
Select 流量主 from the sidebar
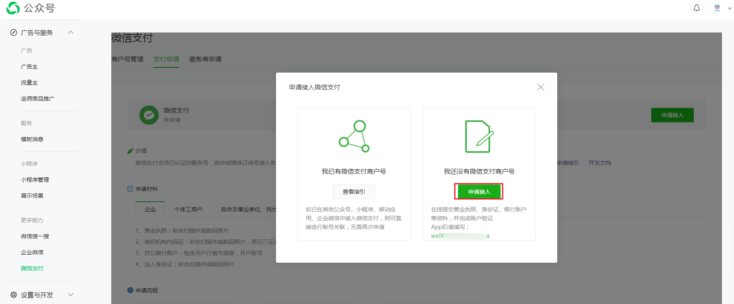pos(29,83)
